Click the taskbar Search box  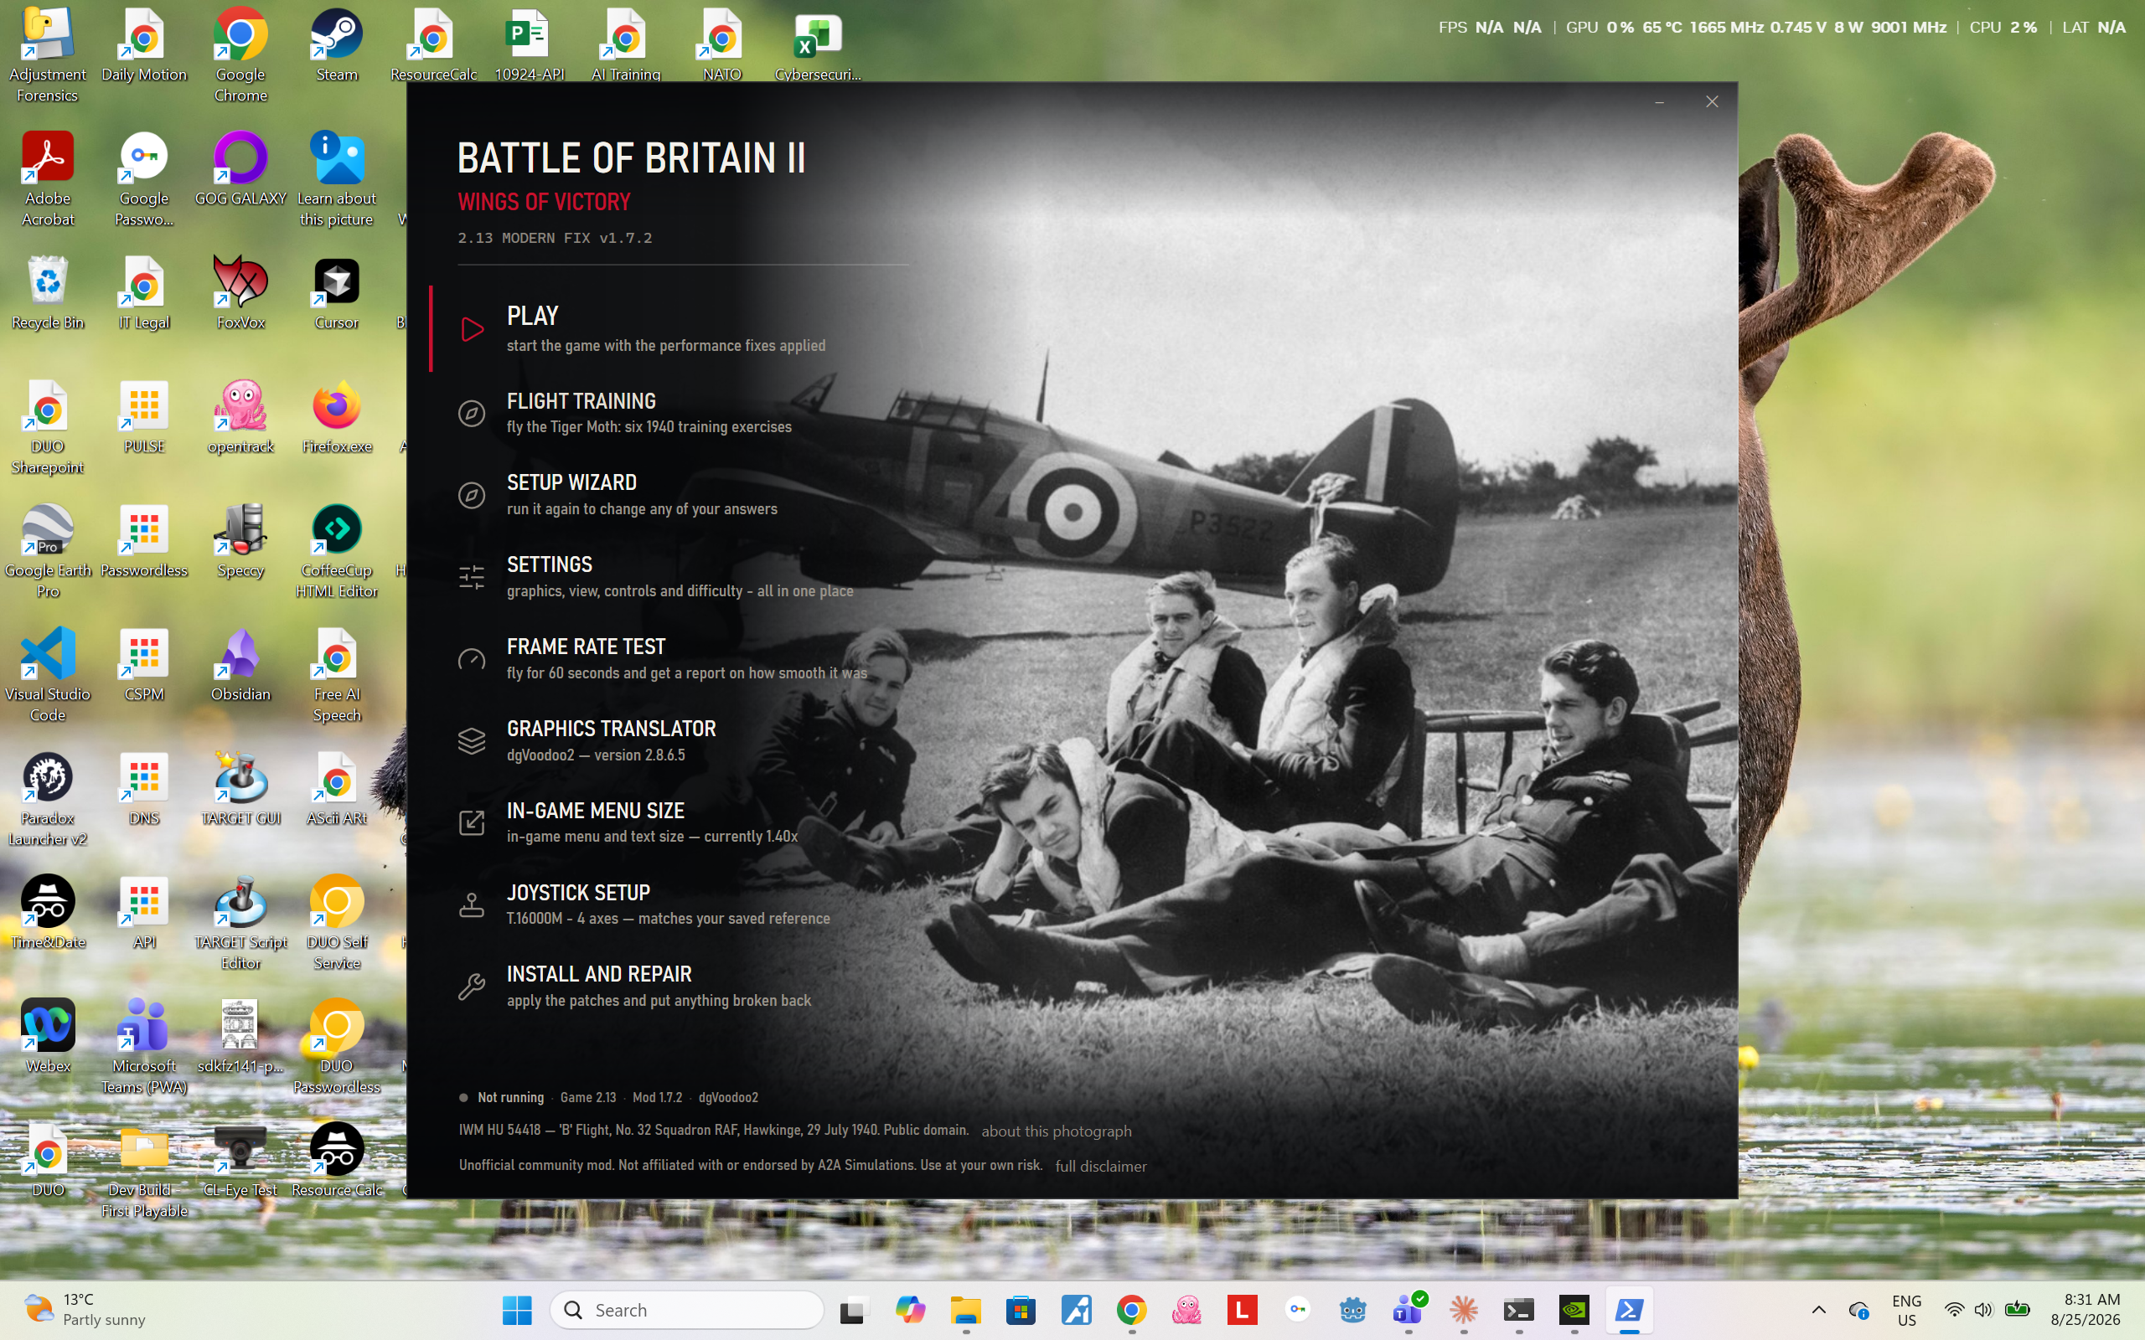(687, 1310)
